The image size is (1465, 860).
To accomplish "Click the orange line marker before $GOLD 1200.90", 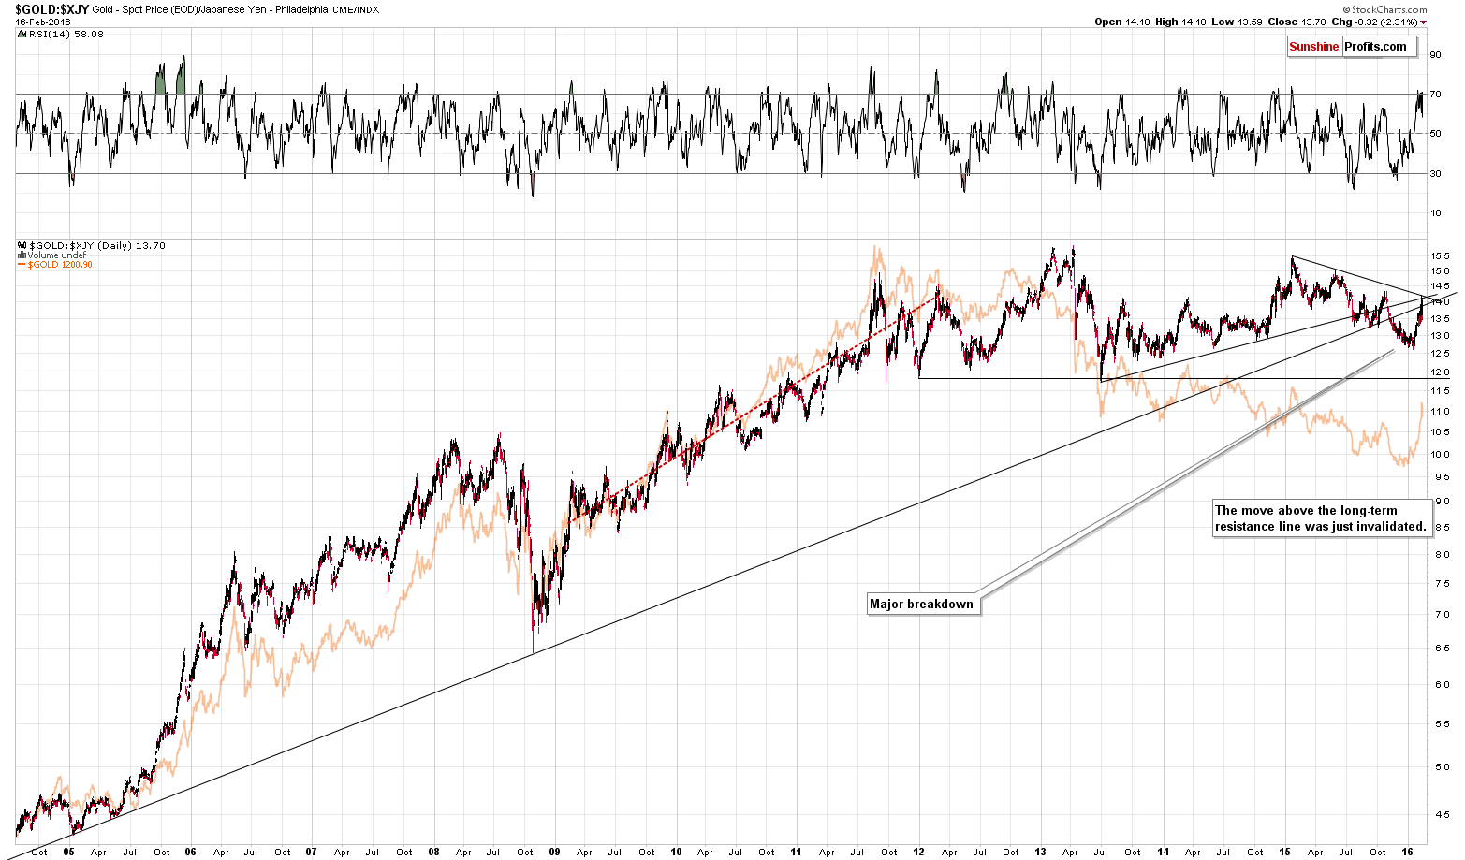I will pyautogui.click(x=22, y=265).
